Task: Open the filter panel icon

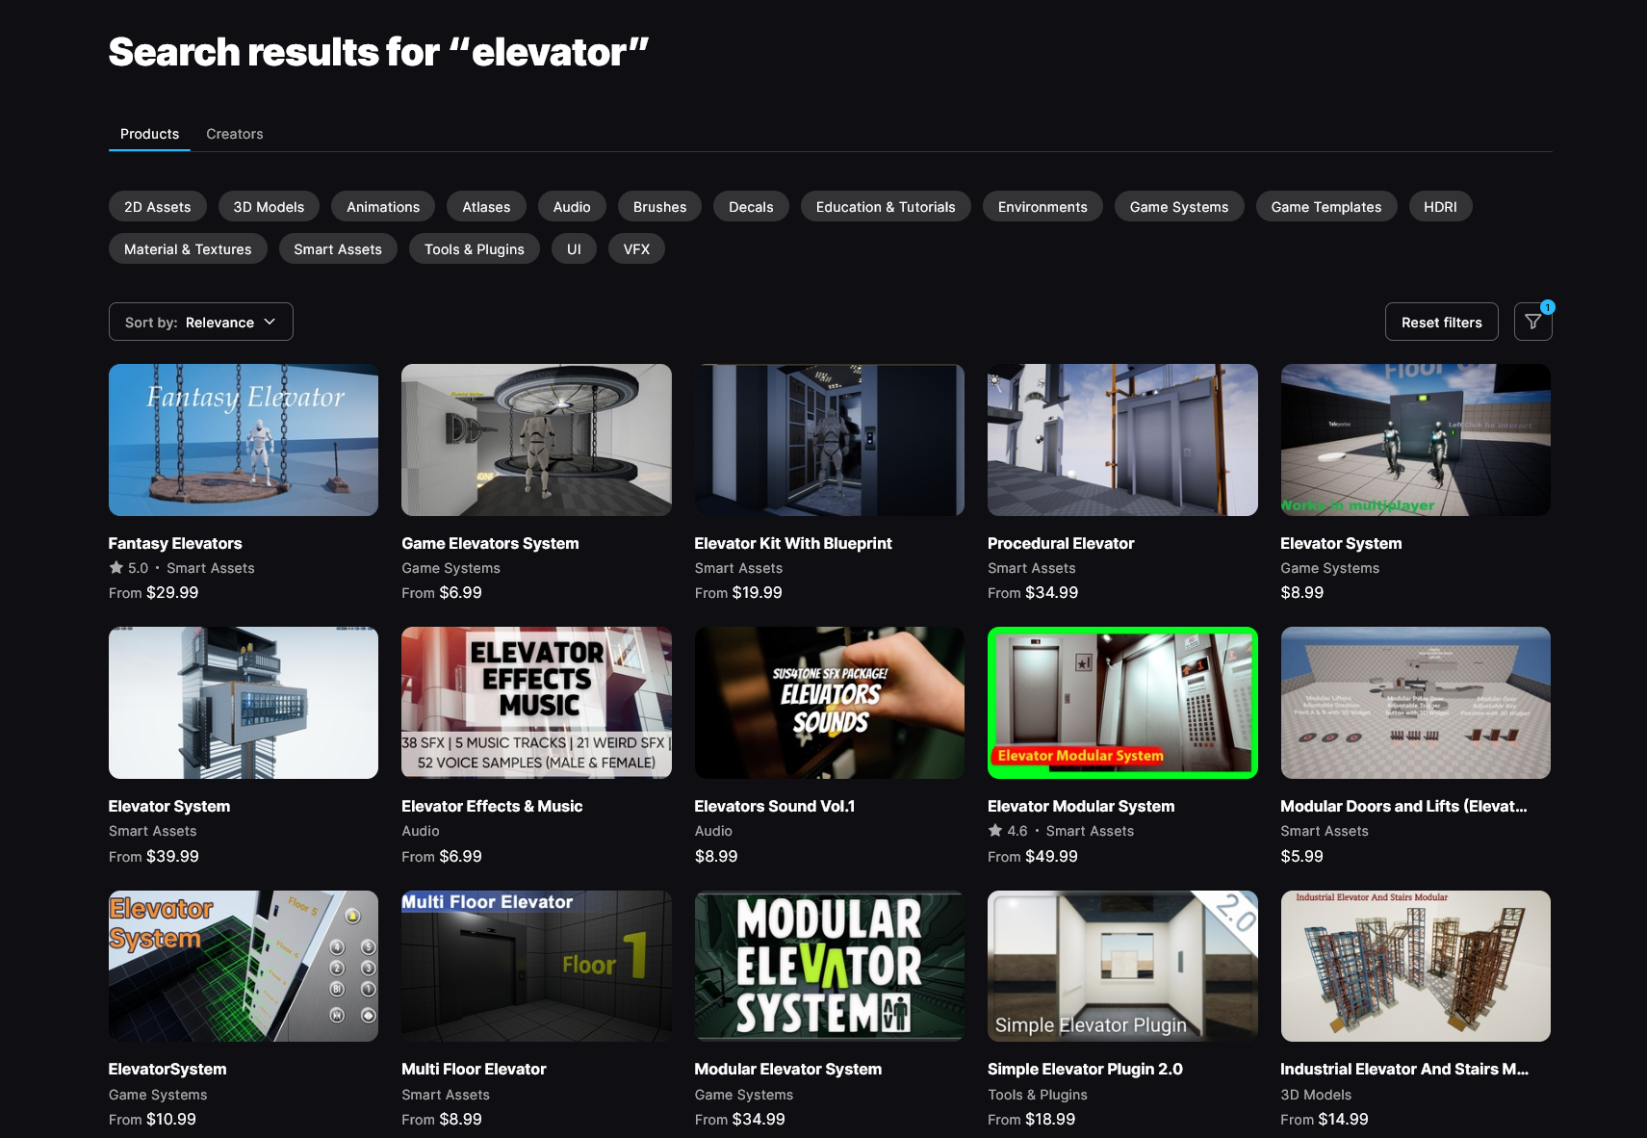Action: click(x=1532, y=322)
